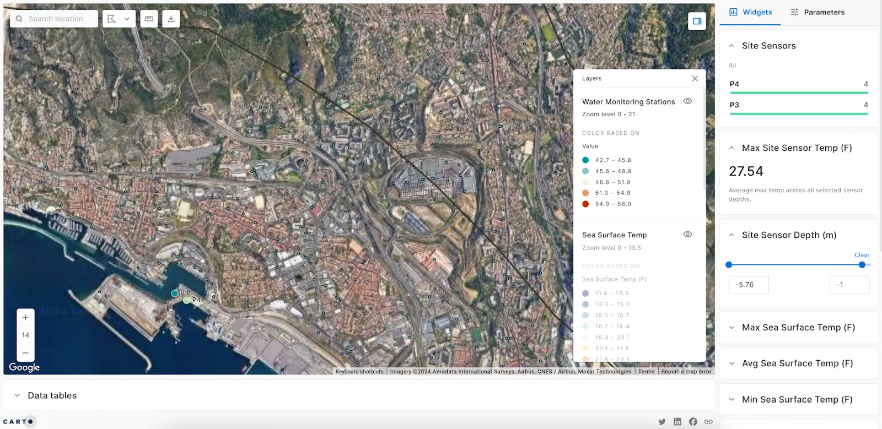The image size is (882, 429).
Task: Click the left depth slider handle
Action: [x=729, y=265]
